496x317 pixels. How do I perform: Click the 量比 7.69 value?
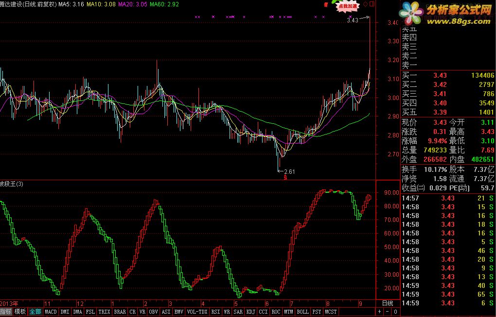point(487,150)
